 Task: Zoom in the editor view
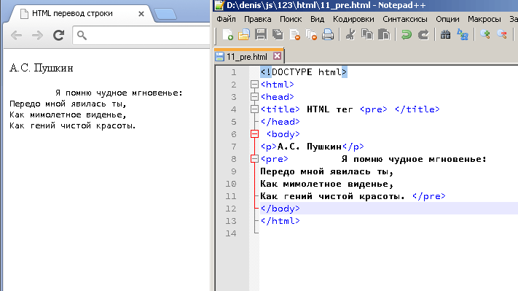tap(485, 34)
